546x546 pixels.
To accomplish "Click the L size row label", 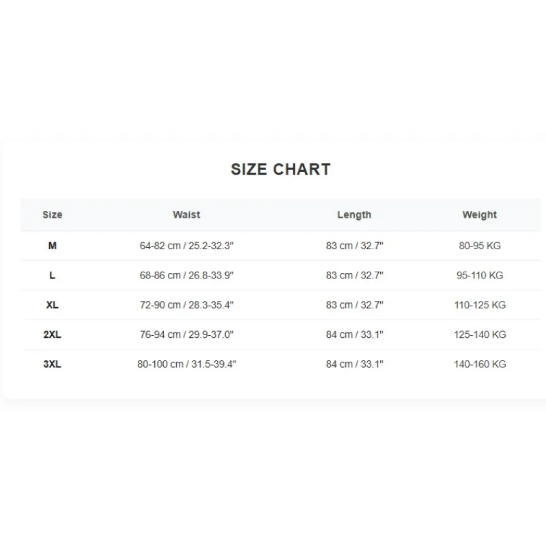I will [53, 276].
